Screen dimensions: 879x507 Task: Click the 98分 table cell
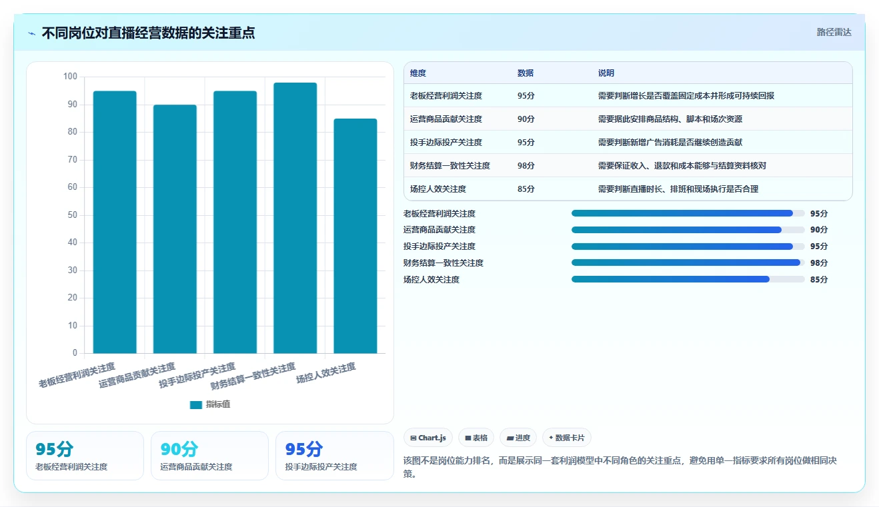tap(526, 166)
